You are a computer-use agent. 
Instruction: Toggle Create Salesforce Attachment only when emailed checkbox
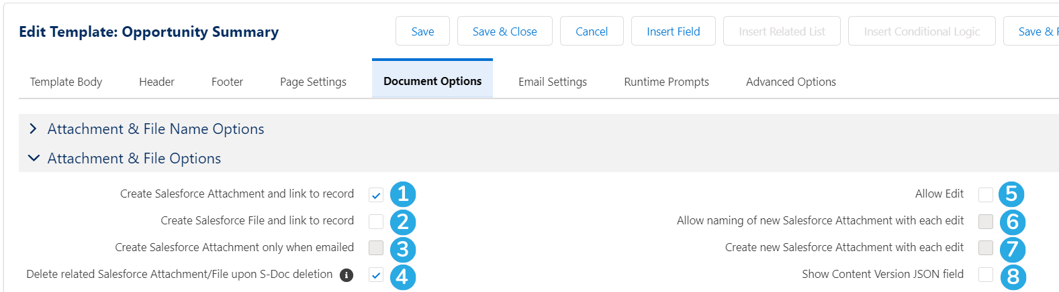coord(376,248)
